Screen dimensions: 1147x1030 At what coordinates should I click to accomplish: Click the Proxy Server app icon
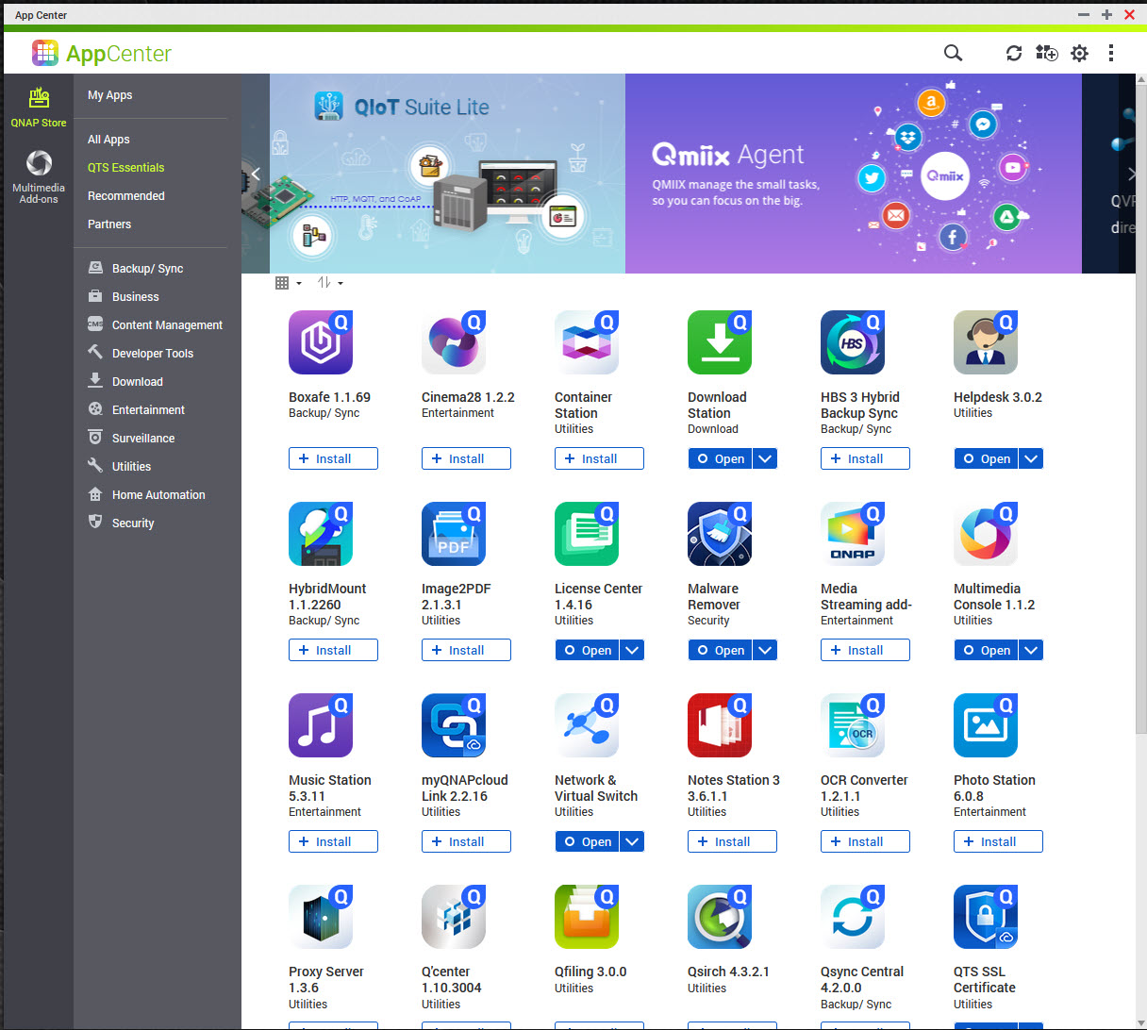321,917
